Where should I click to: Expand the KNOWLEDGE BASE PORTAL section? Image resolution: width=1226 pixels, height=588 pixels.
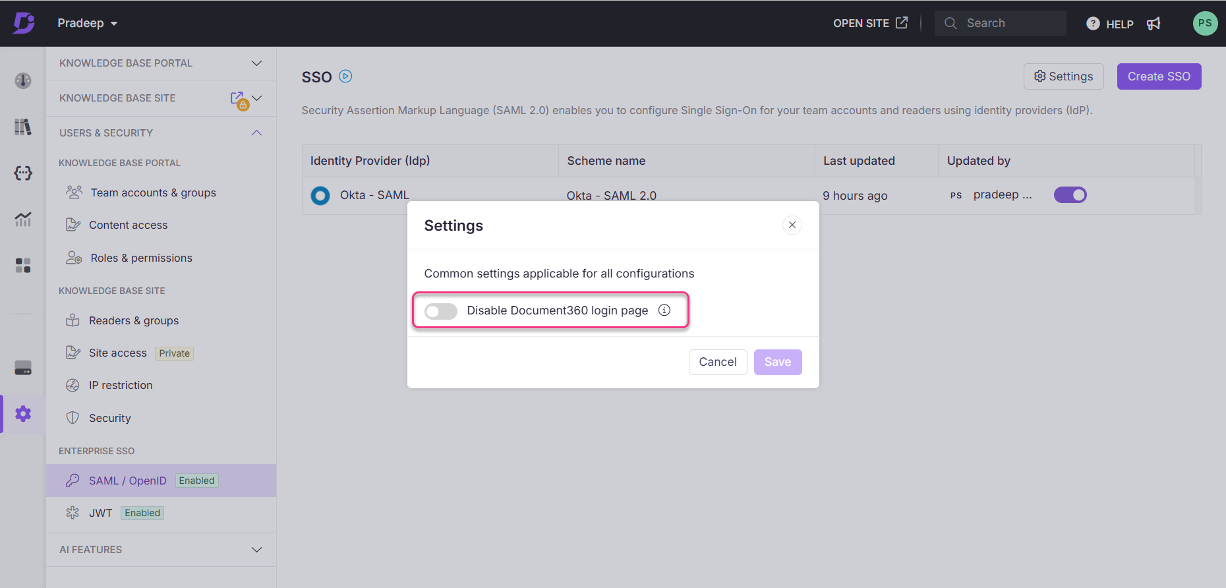161,63
